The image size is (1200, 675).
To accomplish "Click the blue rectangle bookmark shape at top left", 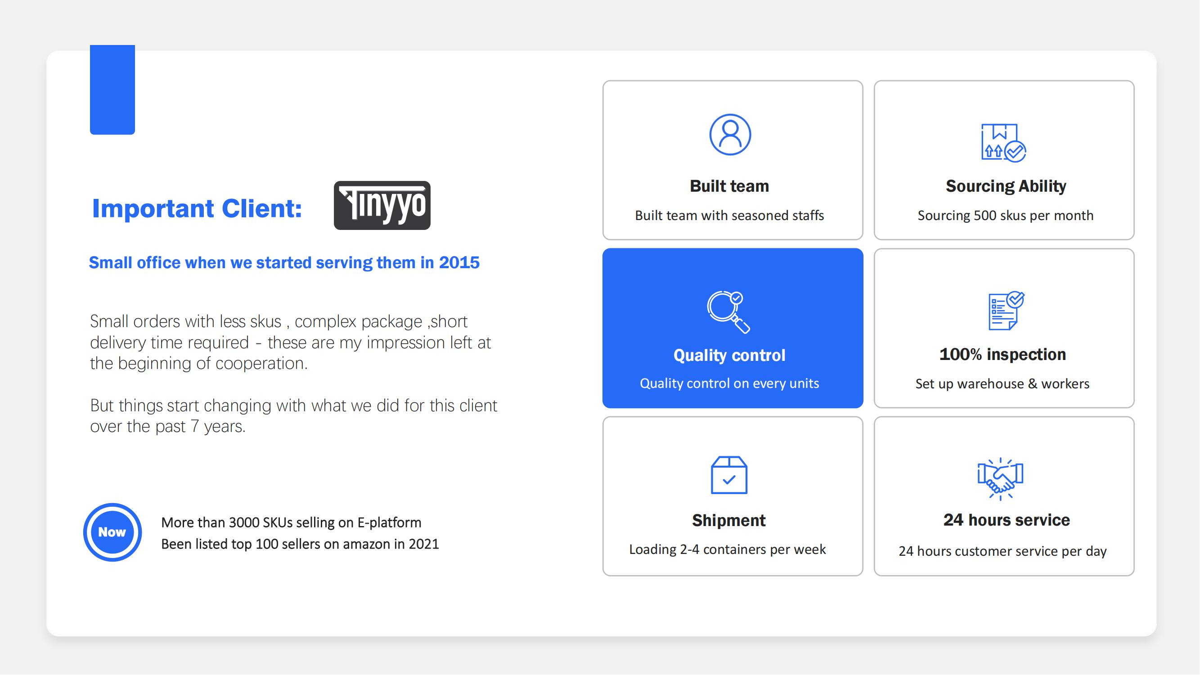I will [112, 90].
